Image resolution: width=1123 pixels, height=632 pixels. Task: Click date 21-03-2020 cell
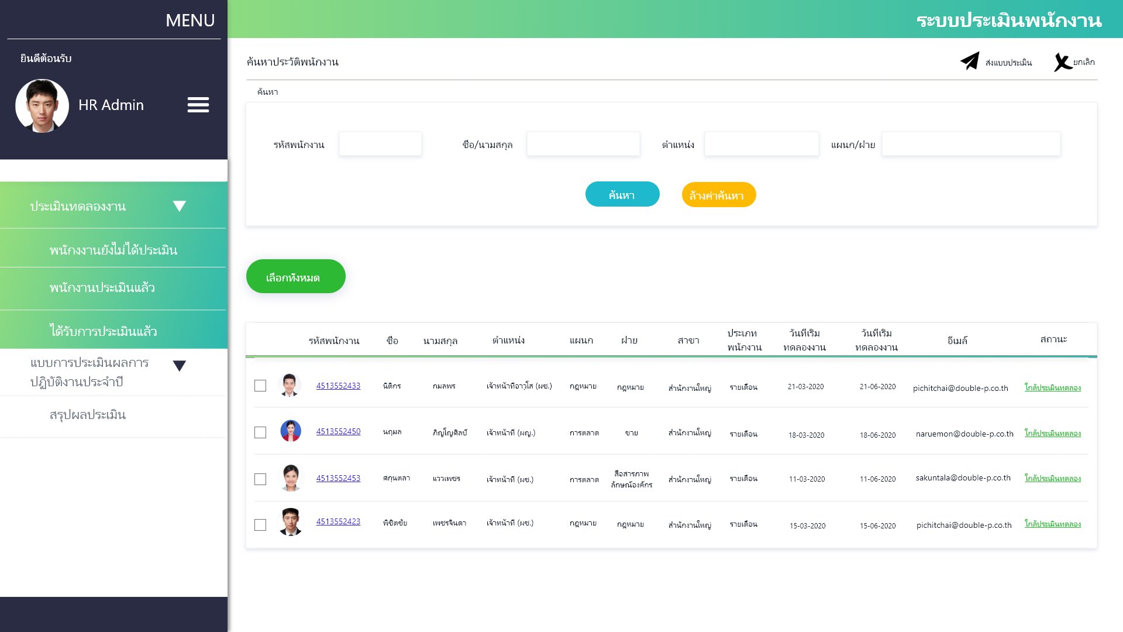805,386
